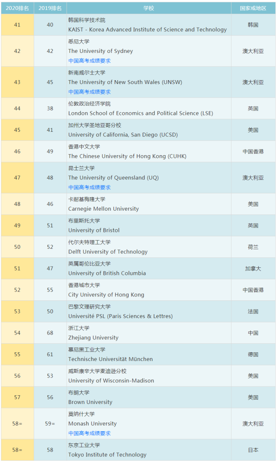Screen dimensions: 277x462
Task: Click country cell 加拿大 in British Columbia row
Action: [253, 269]
